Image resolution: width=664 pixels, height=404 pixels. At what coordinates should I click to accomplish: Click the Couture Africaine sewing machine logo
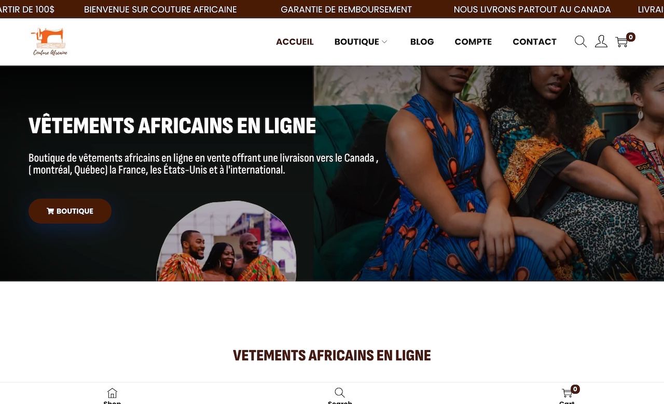click(50, 41)
